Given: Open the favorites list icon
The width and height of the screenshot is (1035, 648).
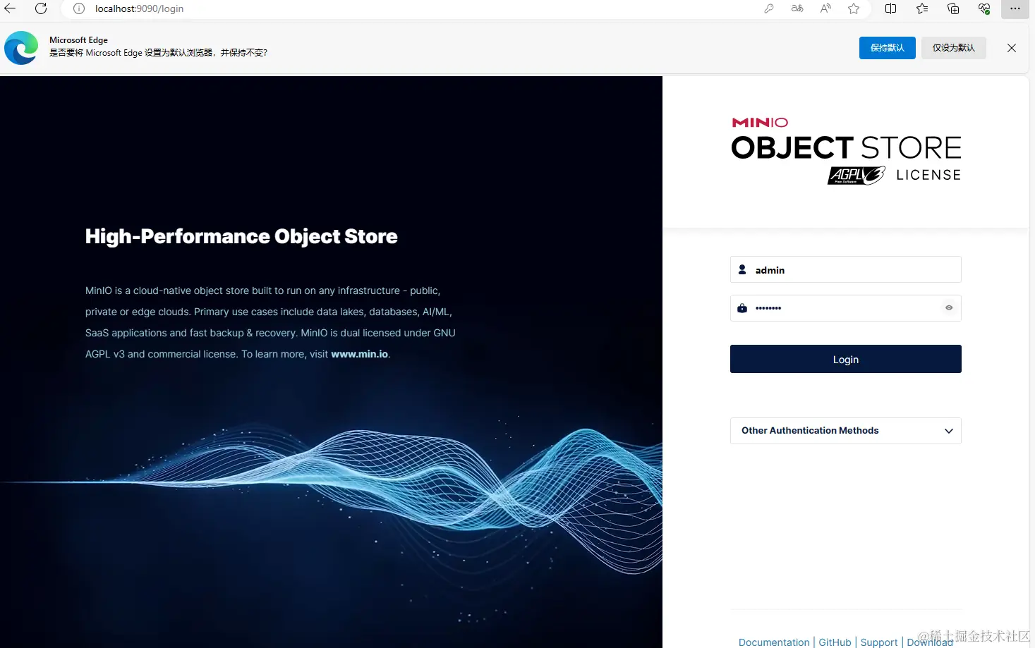Looking at the screenshot, I should click(x=922, y=8).
